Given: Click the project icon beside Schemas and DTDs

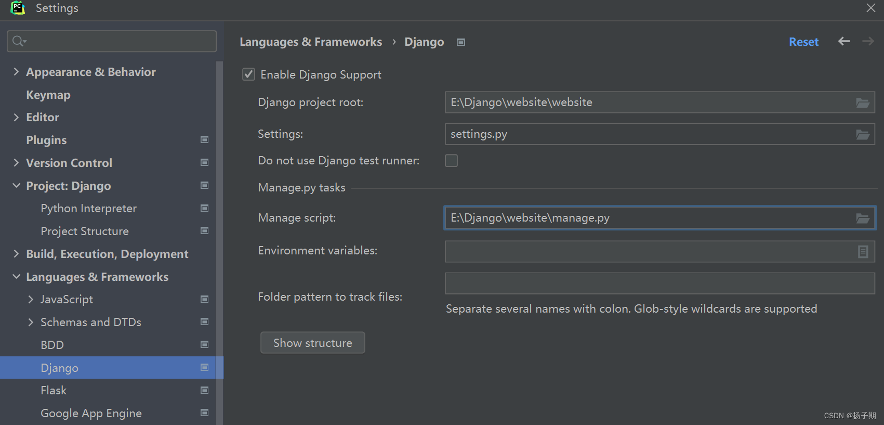Looking at the screenshot, I should click(205, 321).
